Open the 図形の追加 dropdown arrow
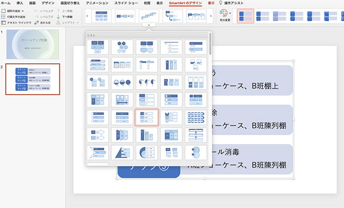Viewport: 344px width, 208px height. pos(23,11)
